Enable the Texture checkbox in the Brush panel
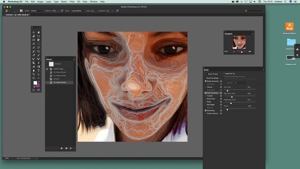Viewport: 300px width, 169px height. point(206,87)
